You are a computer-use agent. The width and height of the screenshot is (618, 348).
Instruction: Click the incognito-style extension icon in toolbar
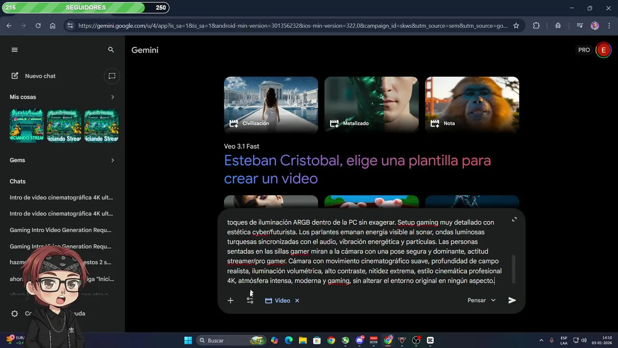[558, 26]
